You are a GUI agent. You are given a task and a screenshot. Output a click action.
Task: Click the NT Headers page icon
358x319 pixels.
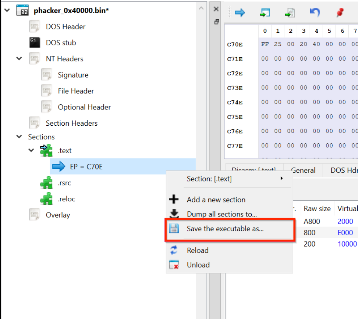pyautogui.click(x=35, y=58)
